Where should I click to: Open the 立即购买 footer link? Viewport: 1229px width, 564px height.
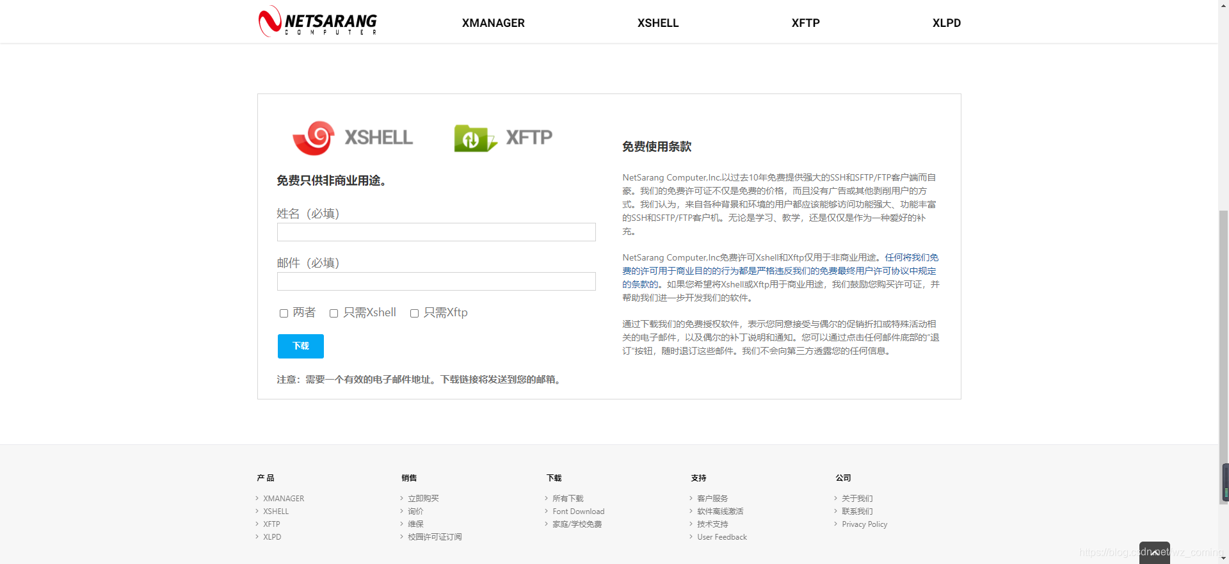coord(423,498)
